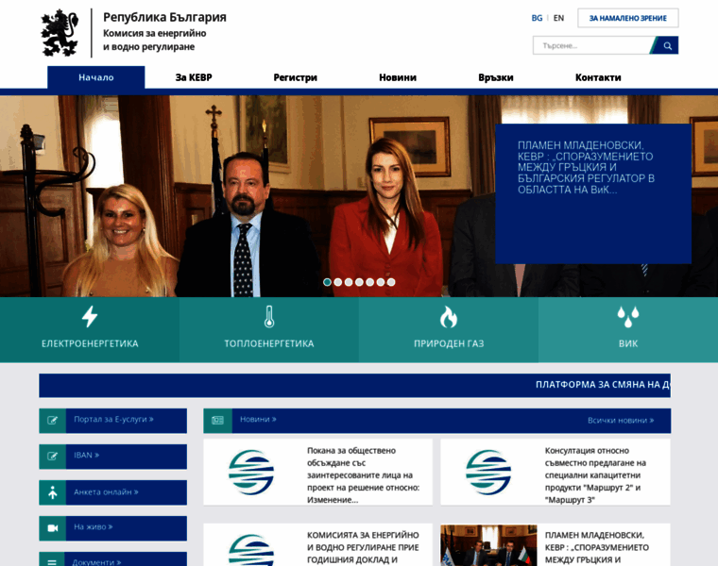Click the person icon beside Анкета онлайн
Screen dimensions: 718x566
pos(53,492)
